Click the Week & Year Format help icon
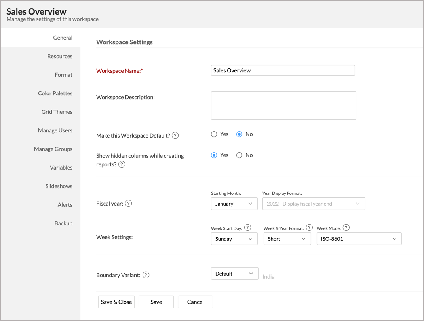This screenshot has width=424, height=321. 309,228
